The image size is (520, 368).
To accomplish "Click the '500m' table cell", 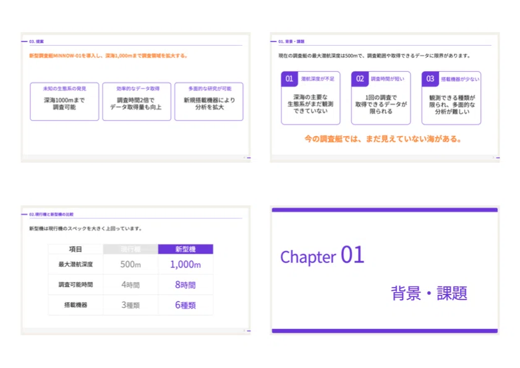I will 130,265.
